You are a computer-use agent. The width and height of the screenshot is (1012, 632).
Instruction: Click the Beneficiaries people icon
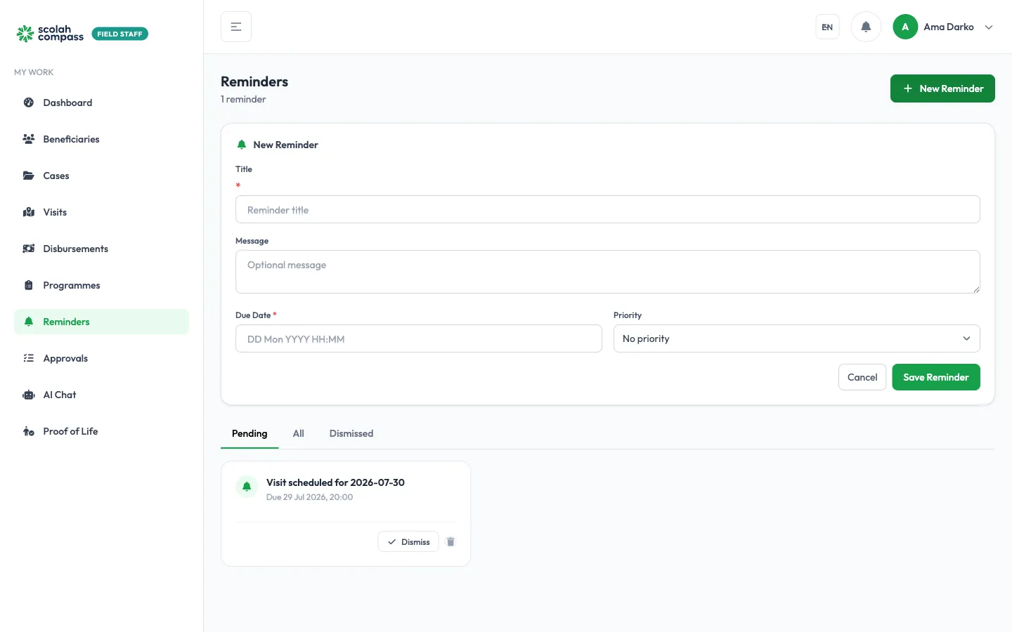[x=29, y=139]
